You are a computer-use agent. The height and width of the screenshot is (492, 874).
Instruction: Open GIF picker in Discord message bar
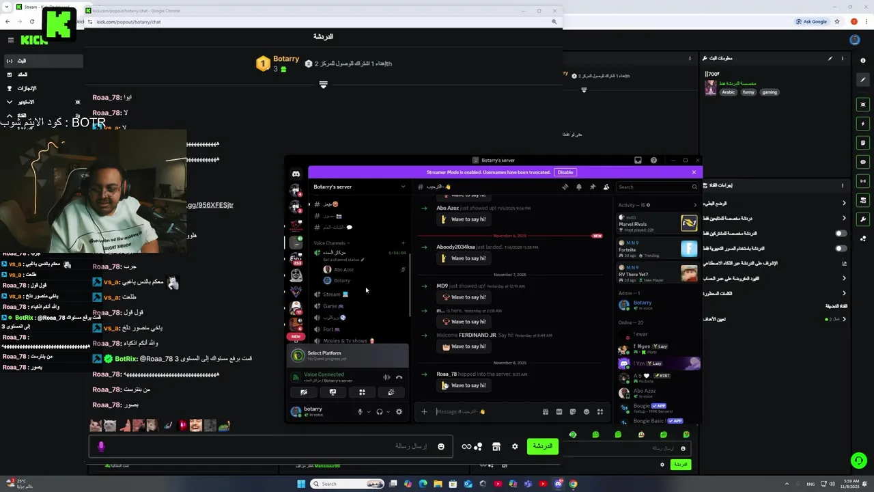coord(559,411)
